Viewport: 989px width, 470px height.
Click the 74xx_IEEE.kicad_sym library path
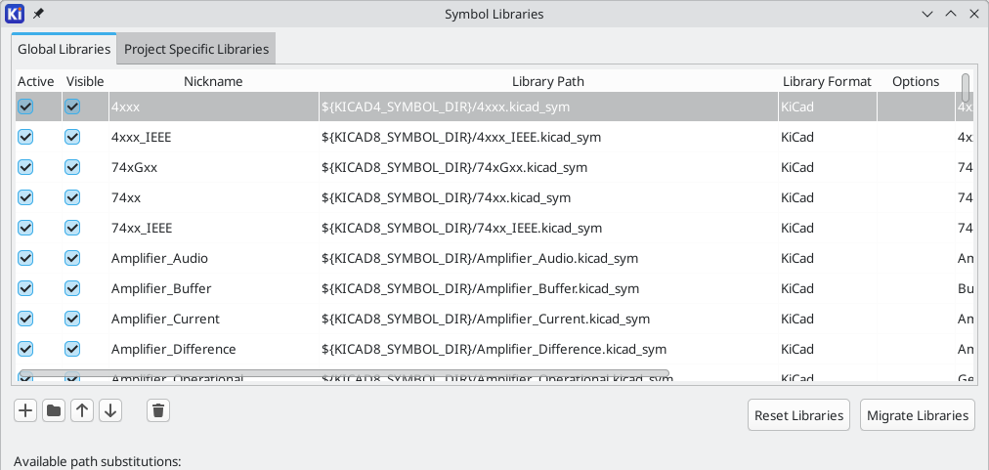(548, 228)
